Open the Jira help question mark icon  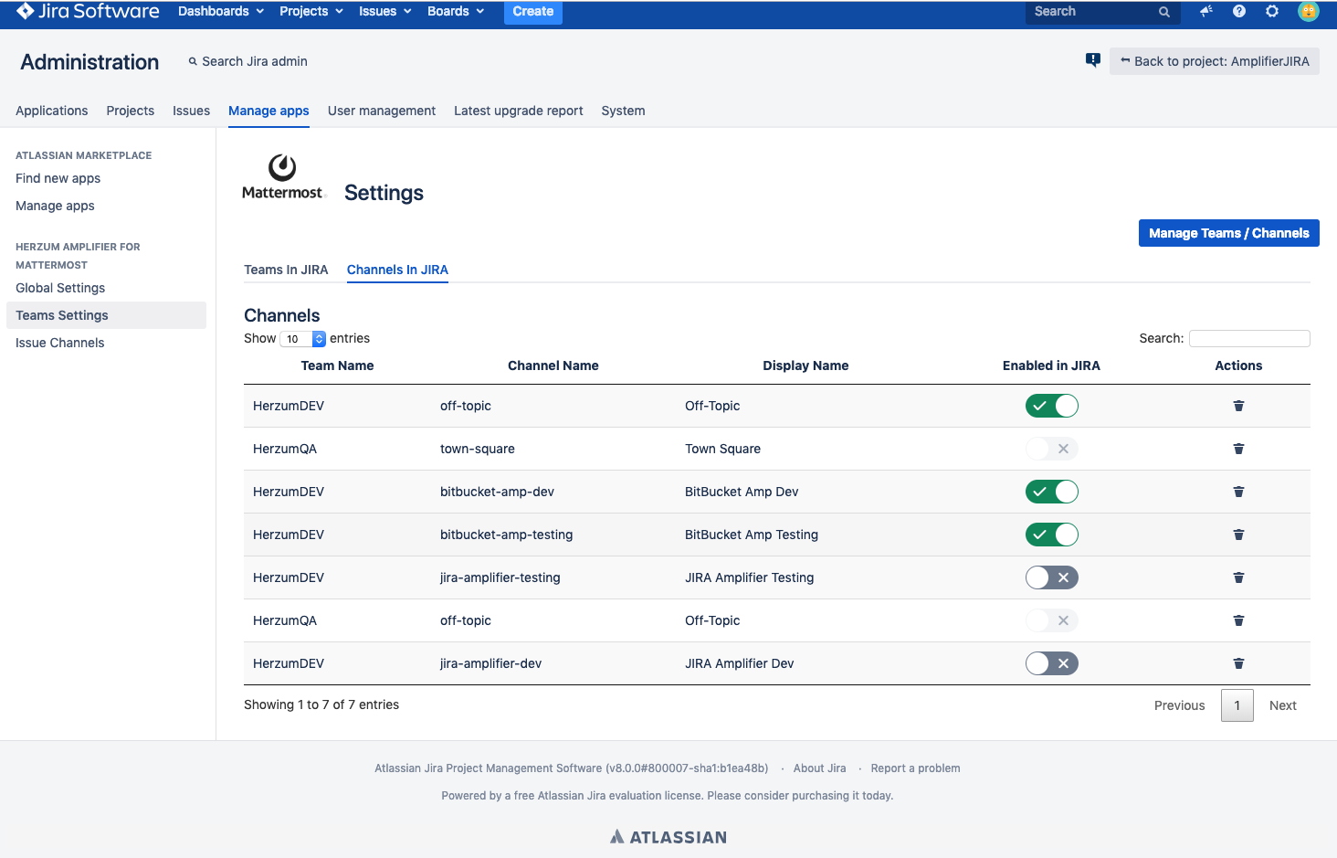[1238, 12]
